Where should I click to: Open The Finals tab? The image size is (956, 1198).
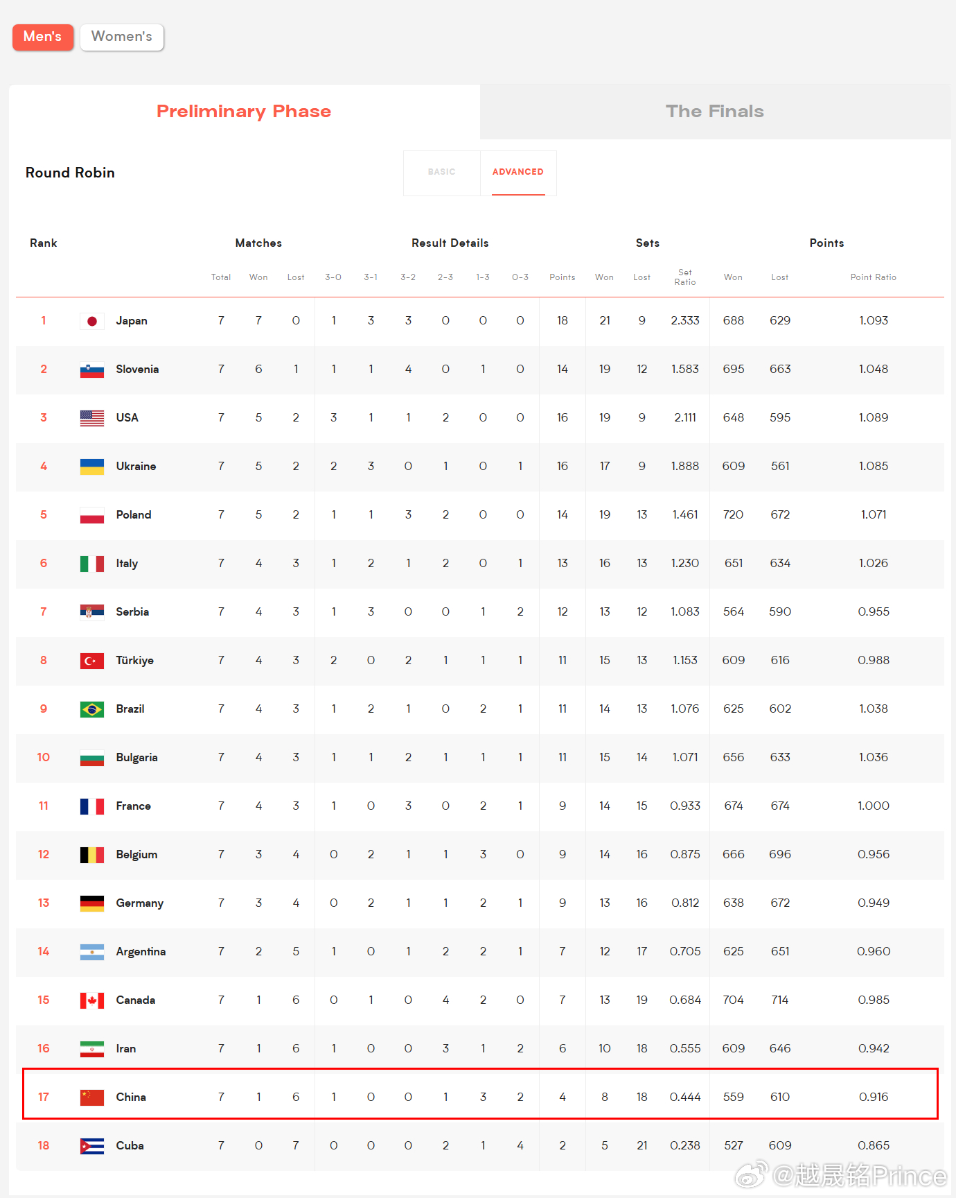pyautogui.click(x=715, y=112)
